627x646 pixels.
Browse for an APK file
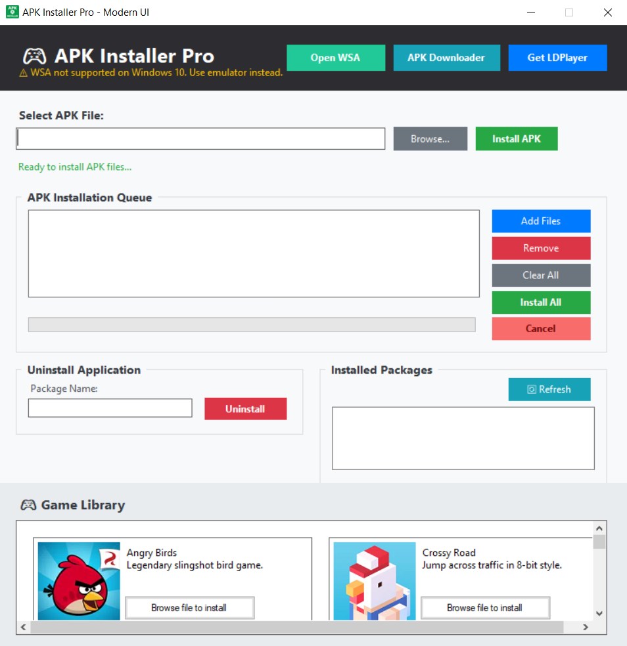(x=430, y=139)
